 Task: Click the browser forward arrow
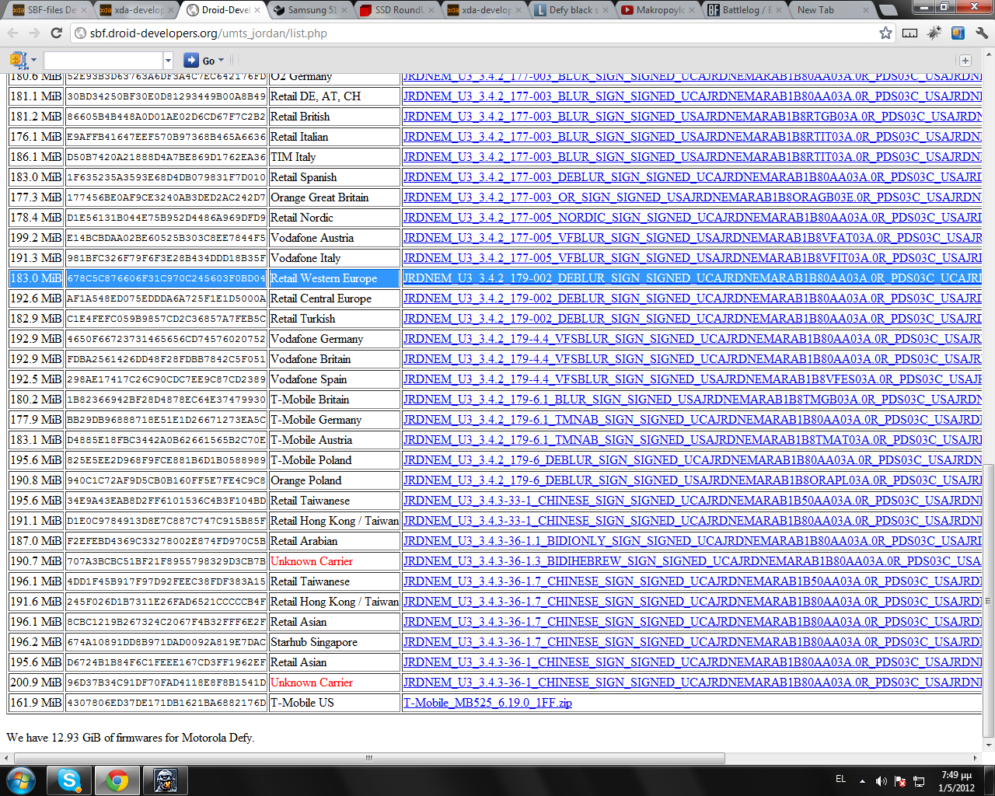click(34, 33)
